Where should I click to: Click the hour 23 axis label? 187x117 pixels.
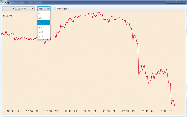[133, 111]
